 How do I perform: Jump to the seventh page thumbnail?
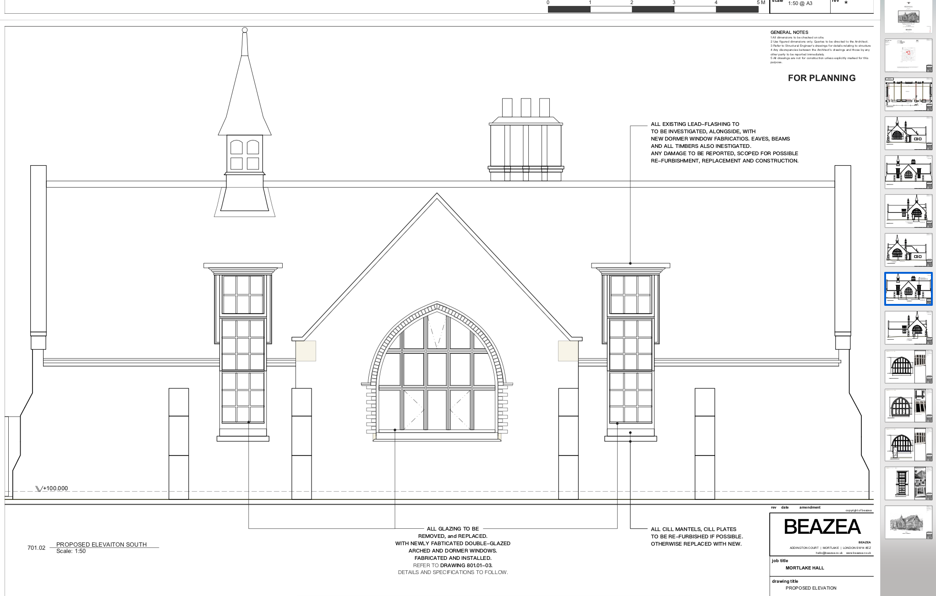(908, 250)
